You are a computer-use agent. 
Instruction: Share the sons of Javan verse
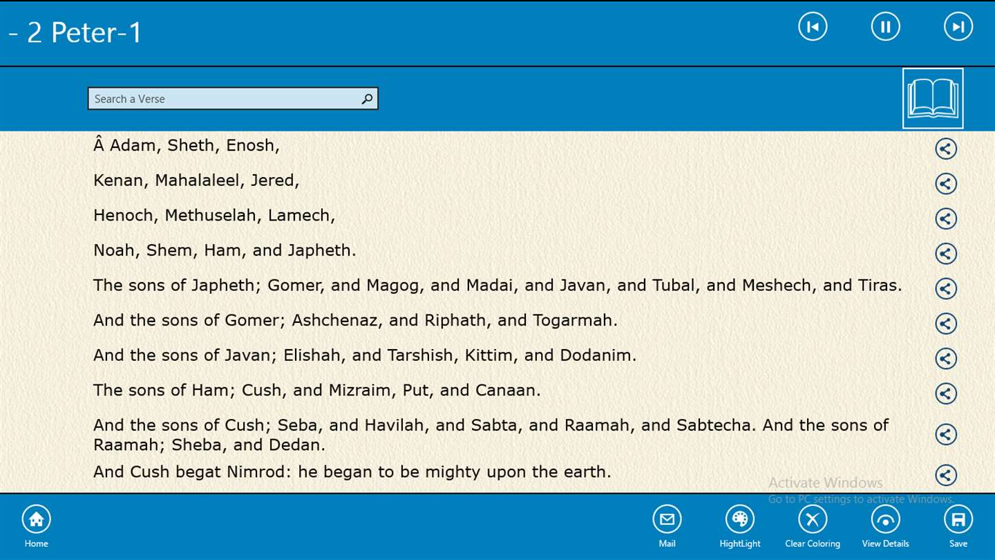[946, 358]
